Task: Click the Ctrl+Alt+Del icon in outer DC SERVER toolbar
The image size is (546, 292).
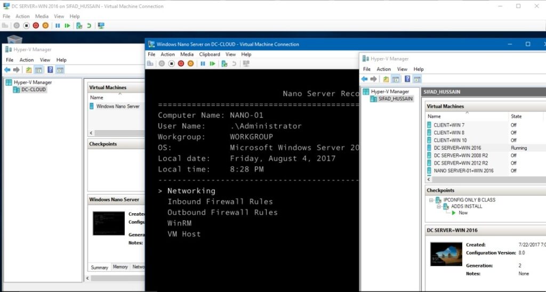Action: click(x=5, y=26)
